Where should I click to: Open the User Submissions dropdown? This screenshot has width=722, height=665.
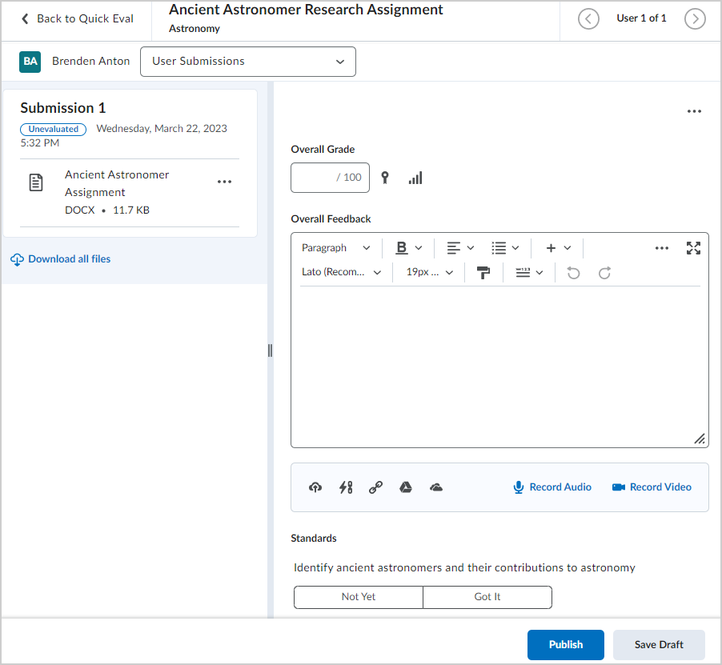tap(248, 62)
